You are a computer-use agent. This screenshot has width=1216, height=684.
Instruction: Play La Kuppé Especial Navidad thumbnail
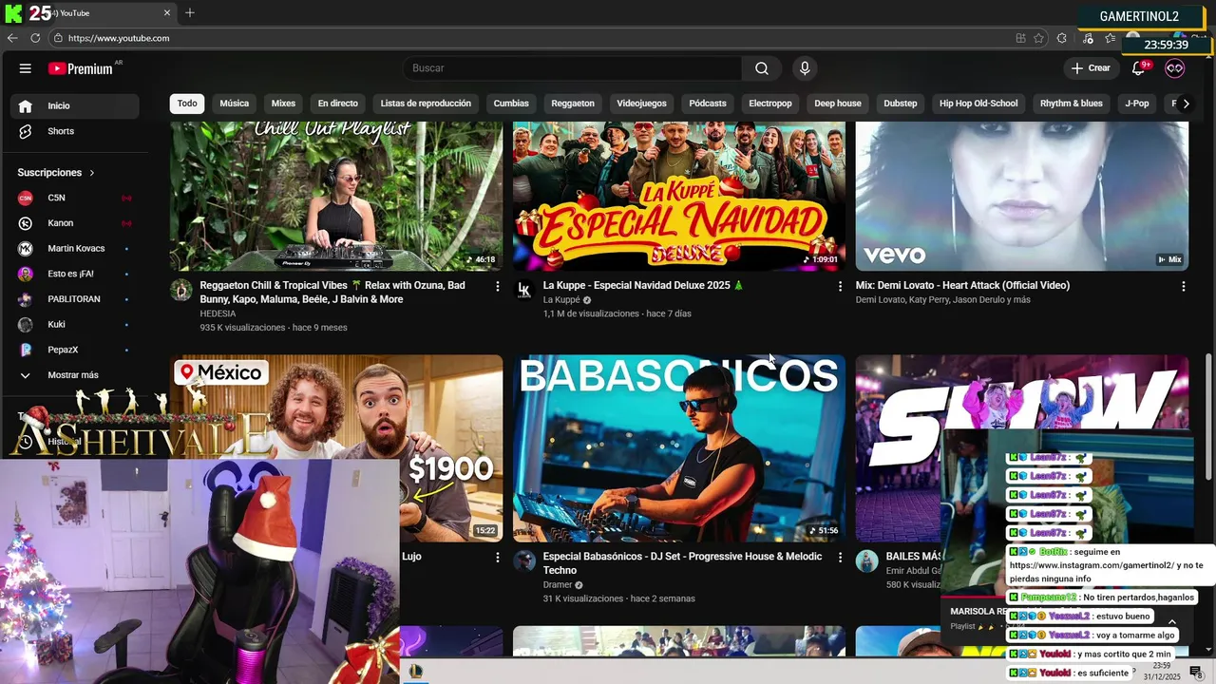679,196
